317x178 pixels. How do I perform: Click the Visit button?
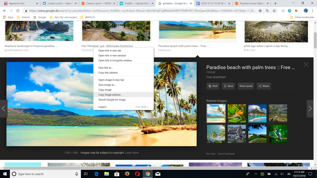(x=213, y=86)
